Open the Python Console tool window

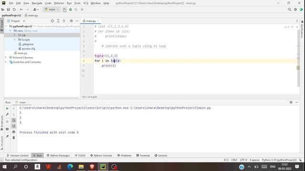pos(101,155)
